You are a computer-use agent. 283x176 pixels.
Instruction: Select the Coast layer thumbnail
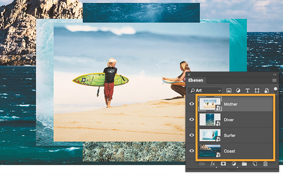(210, 151)
